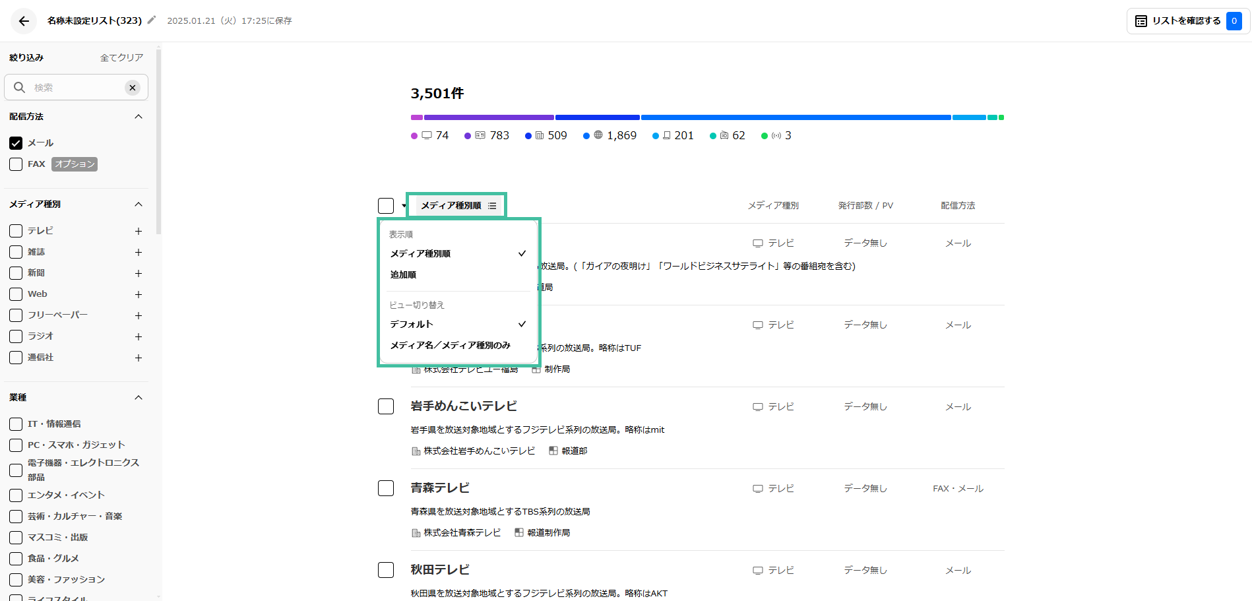This screenshot has height=601, width=1252.
Task: Click 全てクリア to reset filters
Action: coord(121,58)
